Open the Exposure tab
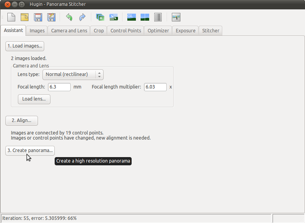 pyautogui.click(x=185, y=31)
